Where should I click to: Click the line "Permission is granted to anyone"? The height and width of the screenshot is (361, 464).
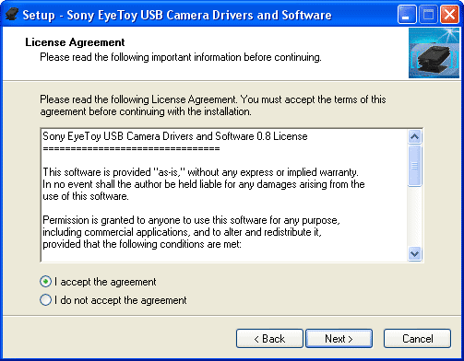point(191,220)
